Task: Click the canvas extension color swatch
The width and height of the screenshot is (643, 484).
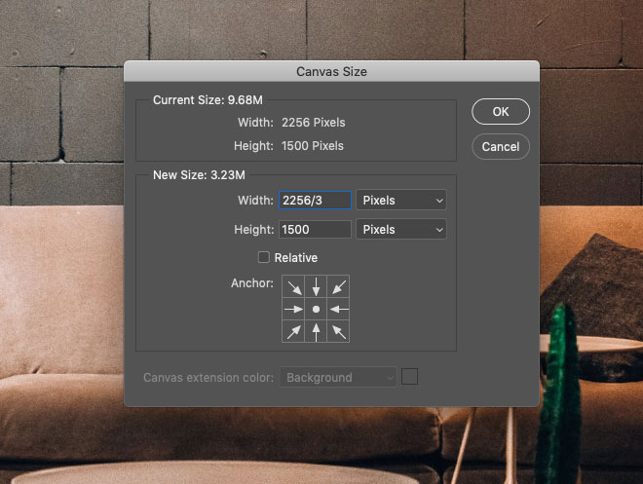Action: pyautogui.click(x=410, y=377)
